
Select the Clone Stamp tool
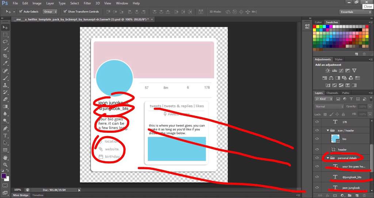[x=5, y=85]
